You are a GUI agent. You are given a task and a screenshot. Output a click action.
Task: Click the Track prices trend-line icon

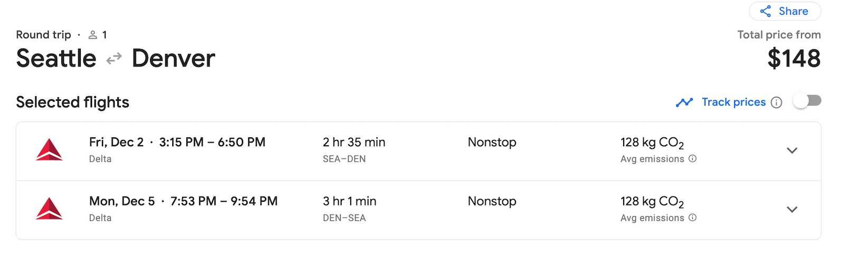(x=684, y=102)
